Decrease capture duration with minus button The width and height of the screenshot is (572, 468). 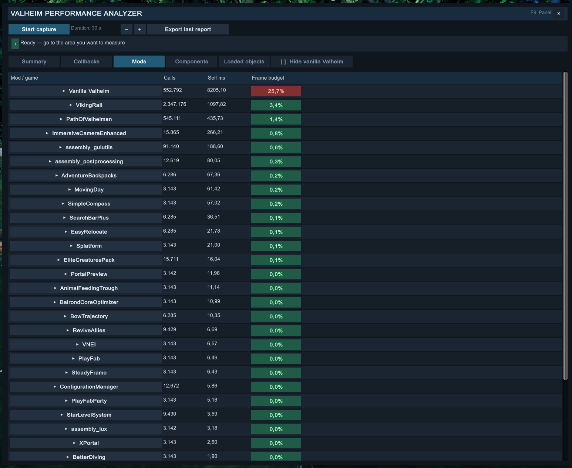tap(127, 29)
